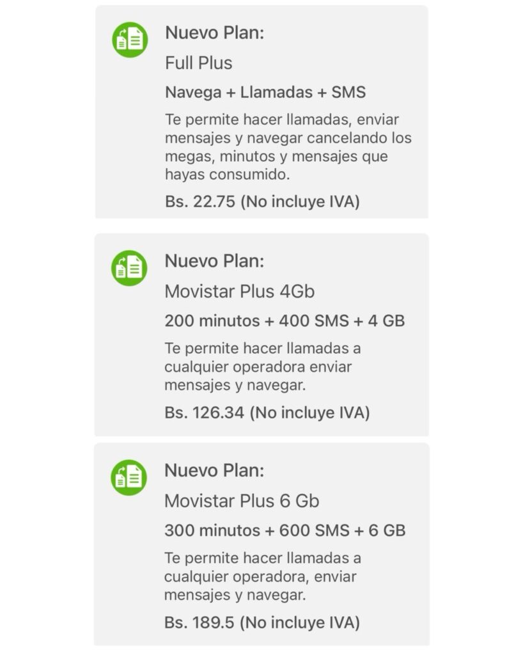The width and height of the screenshot is (523, 655).
Task: Tap "300 minutos + 600 SMS + 6 GB" line
Action: 285,530
